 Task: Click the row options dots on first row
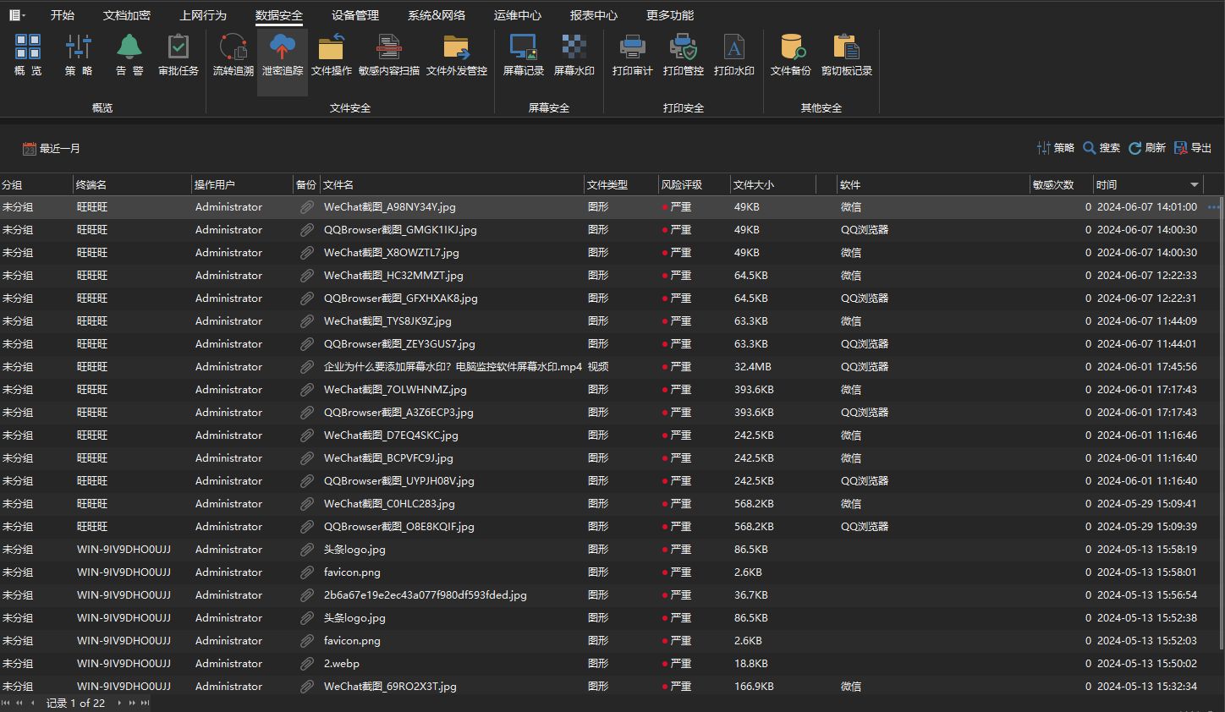tap(1214, 207)
